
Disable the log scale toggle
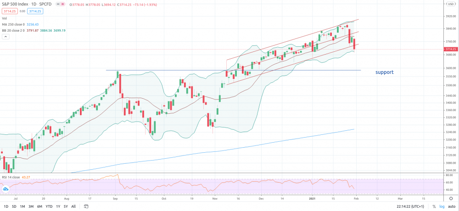[442, 206]
